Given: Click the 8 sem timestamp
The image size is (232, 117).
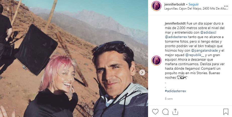Looking at the screenshot, I should [169, 99].
